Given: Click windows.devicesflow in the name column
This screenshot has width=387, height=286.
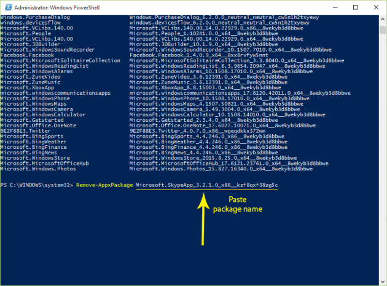Looking at the screenshot, I should (x=30, y=23).
